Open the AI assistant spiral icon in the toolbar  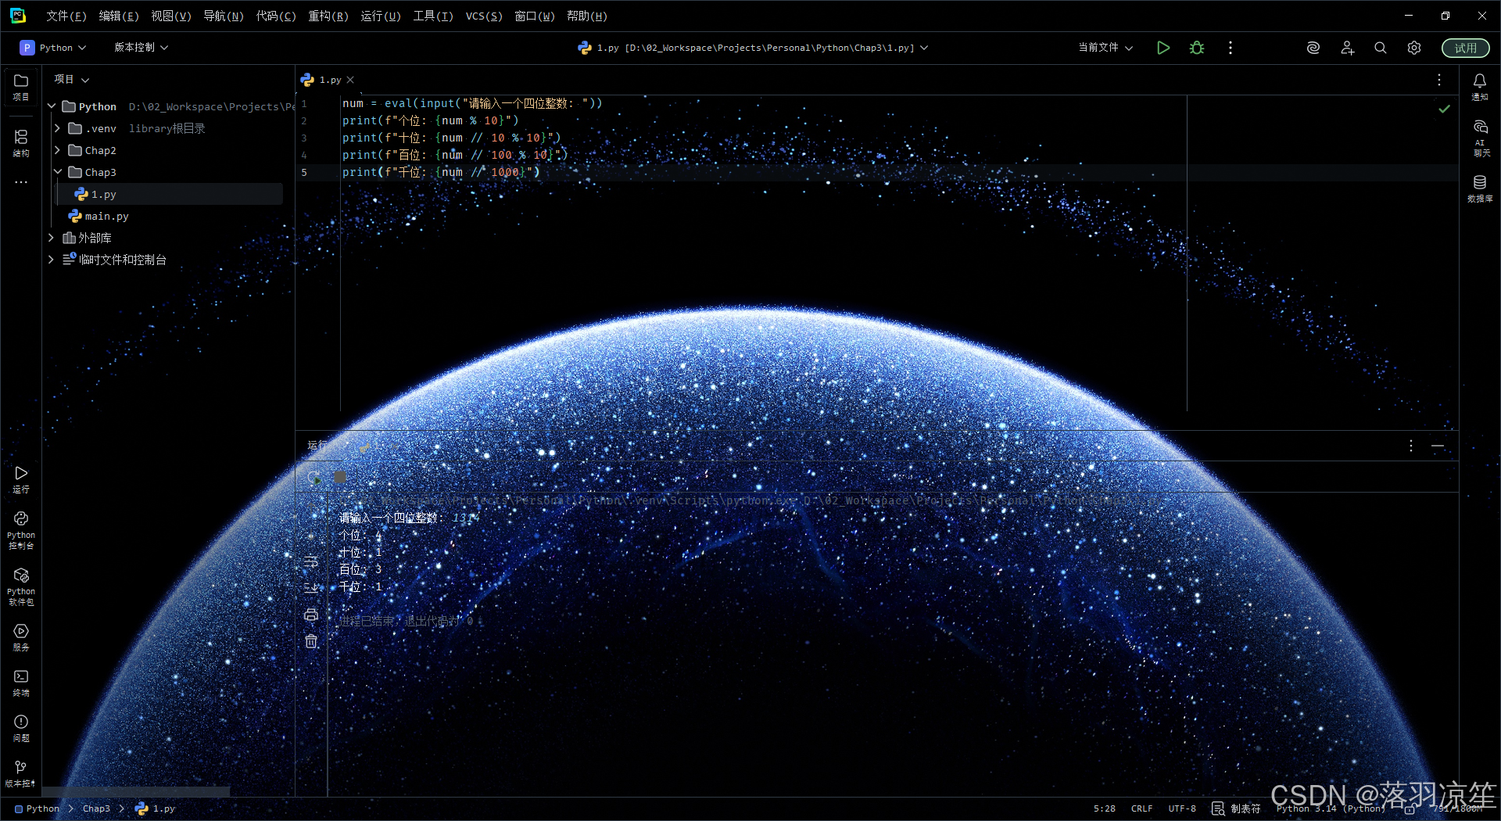click(x=1313, y=48)
